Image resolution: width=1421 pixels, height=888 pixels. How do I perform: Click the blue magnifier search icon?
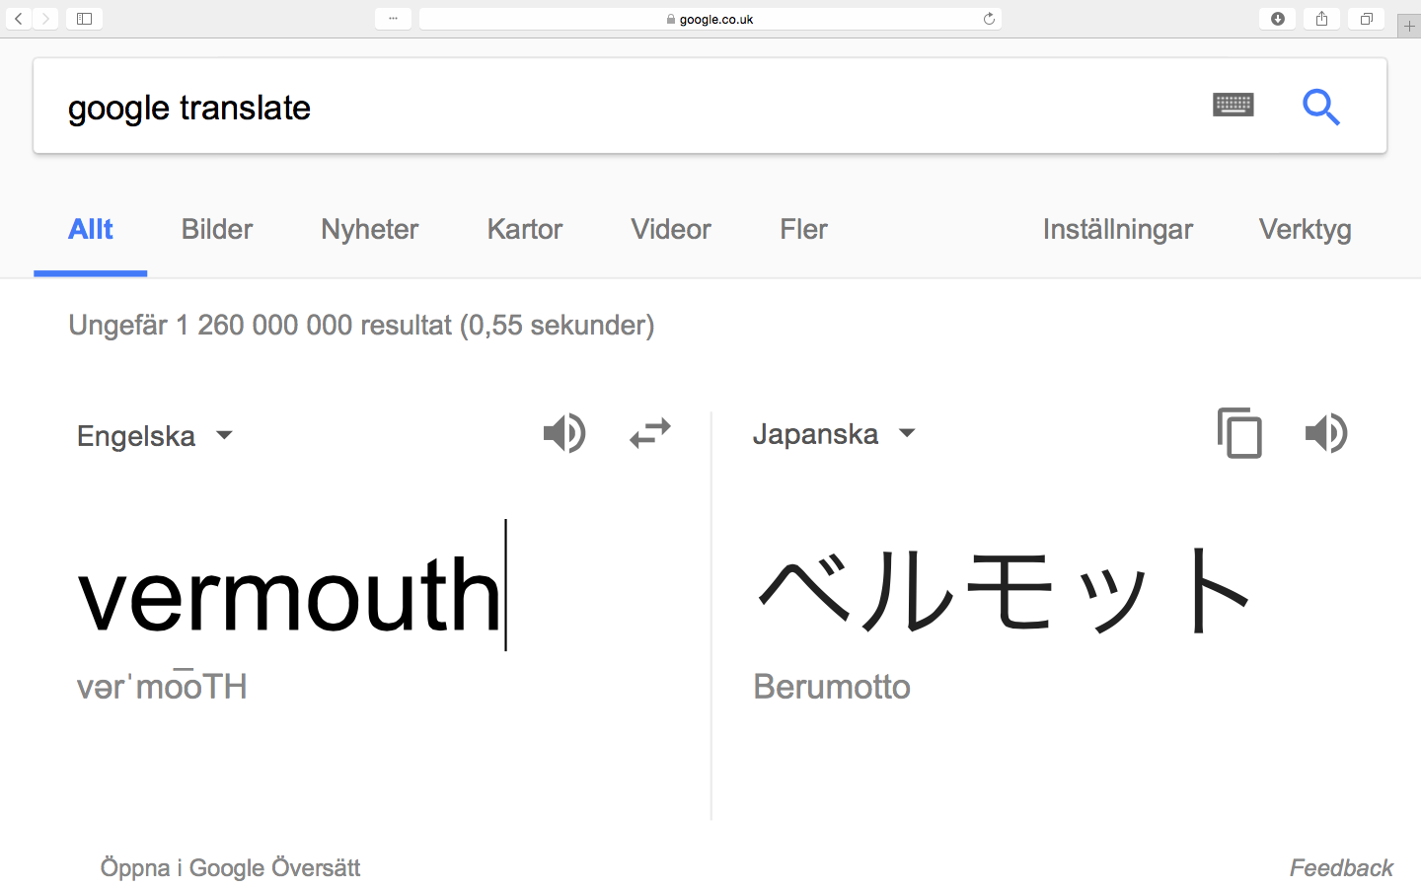coord(1320,107)
